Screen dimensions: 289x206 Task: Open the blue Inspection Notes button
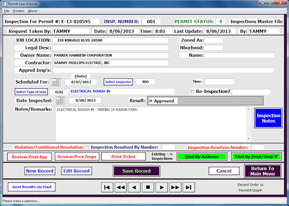click(268, 118)
